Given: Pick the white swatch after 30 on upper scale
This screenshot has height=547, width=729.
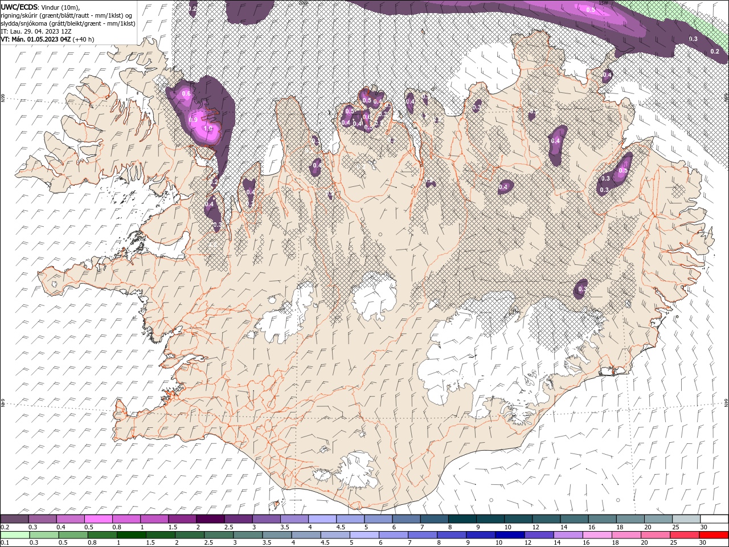Looking at the screenshot, I should click(714, 519).
